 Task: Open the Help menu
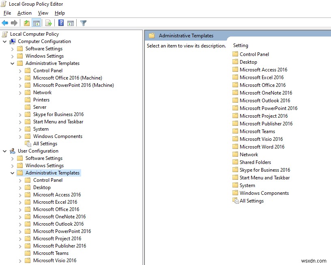tap(60, 13)
